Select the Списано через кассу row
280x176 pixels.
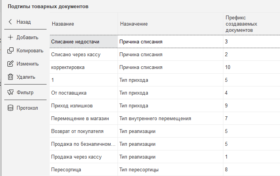click(x=76, y=55)
